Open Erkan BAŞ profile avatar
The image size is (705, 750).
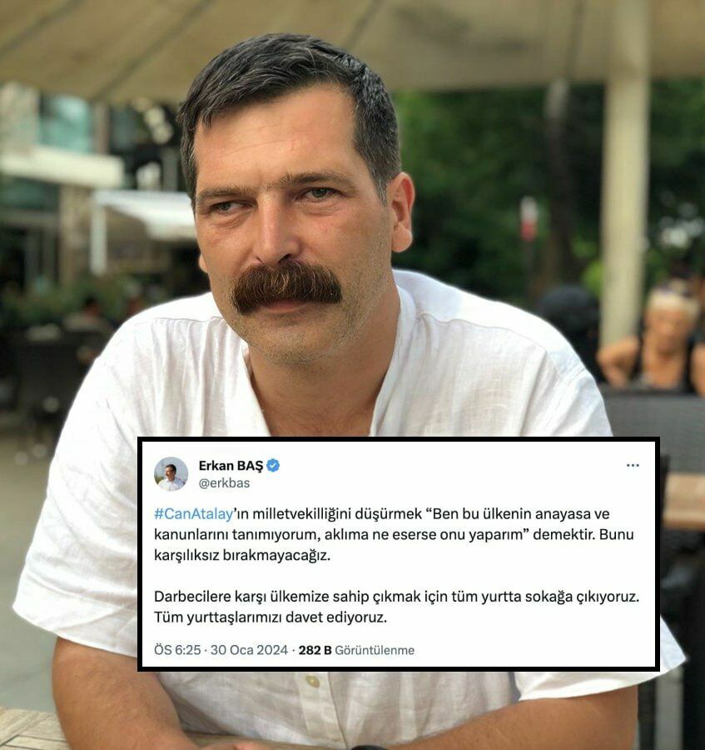[x=171, y=474]
